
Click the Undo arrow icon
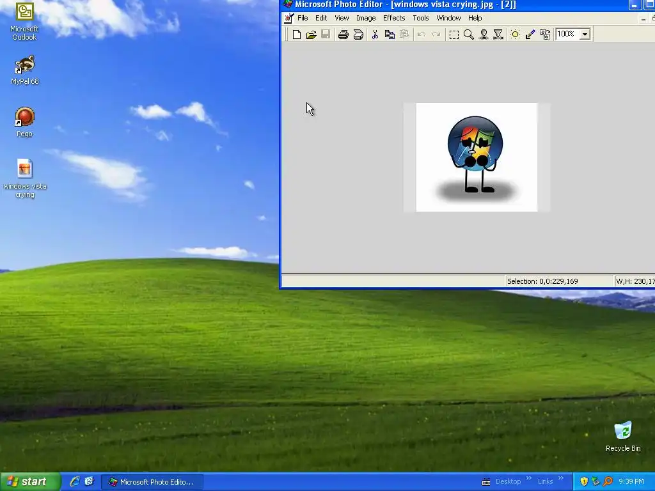click(x=422, y=35)
